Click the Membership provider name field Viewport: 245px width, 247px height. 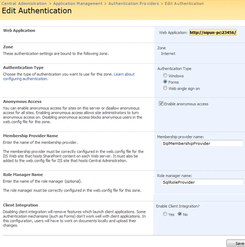[202, 143]
